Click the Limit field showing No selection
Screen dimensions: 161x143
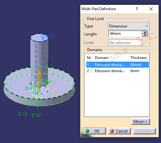point(125,43)
